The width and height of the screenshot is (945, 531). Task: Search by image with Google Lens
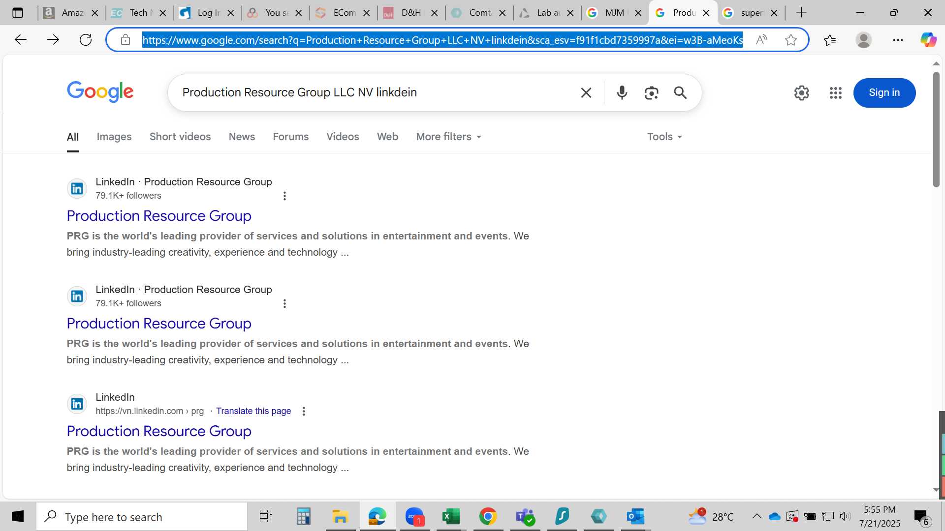[x=651, y=92]
